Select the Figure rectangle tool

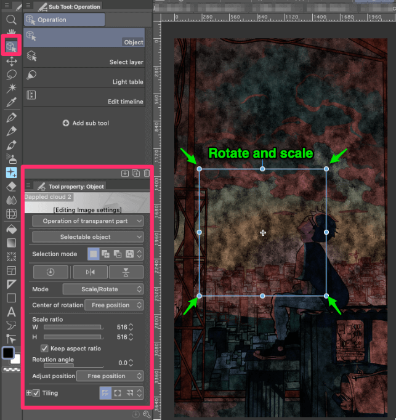tap(12, 298)
